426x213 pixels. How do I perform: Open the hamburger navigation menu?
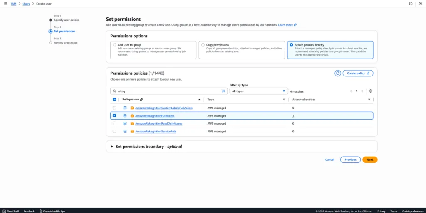(5, 4)
